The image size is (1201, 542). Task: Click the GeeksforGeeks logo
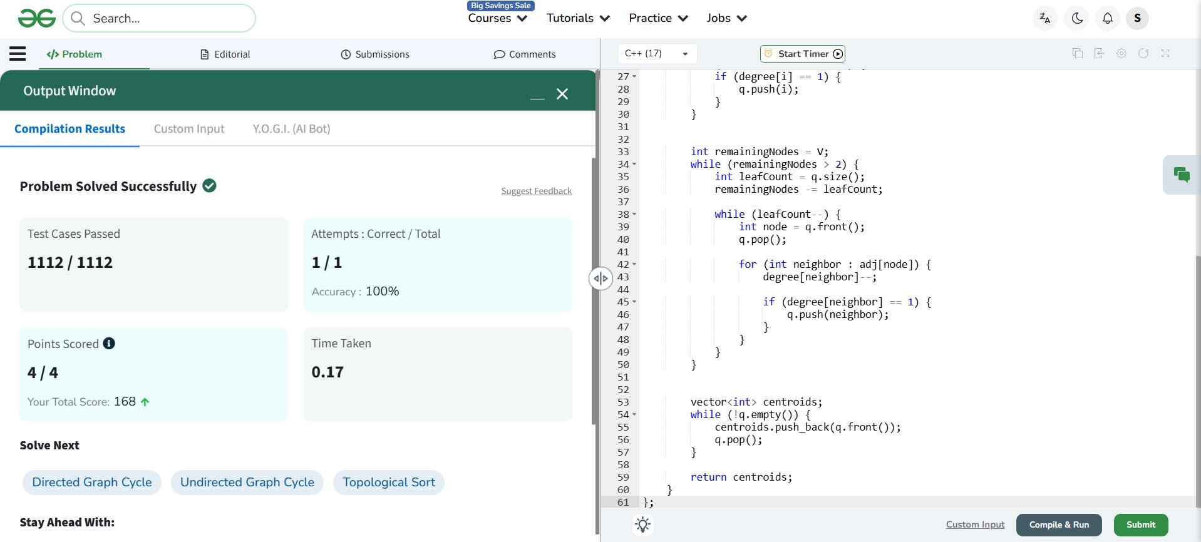[37, 18]
